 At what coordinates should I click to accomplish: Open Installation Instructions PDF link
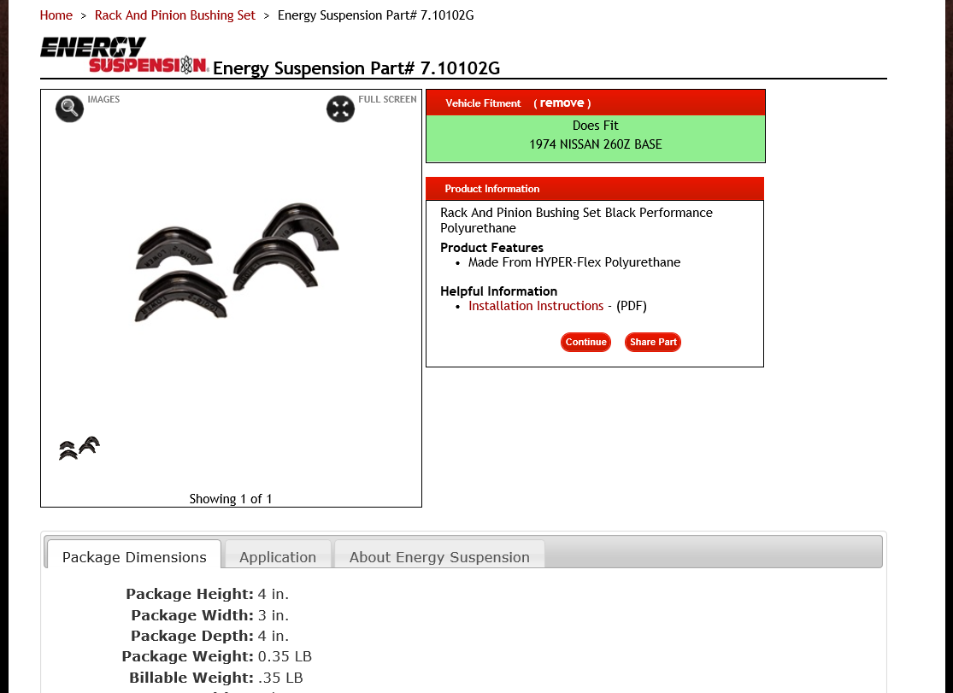(535, 306)
